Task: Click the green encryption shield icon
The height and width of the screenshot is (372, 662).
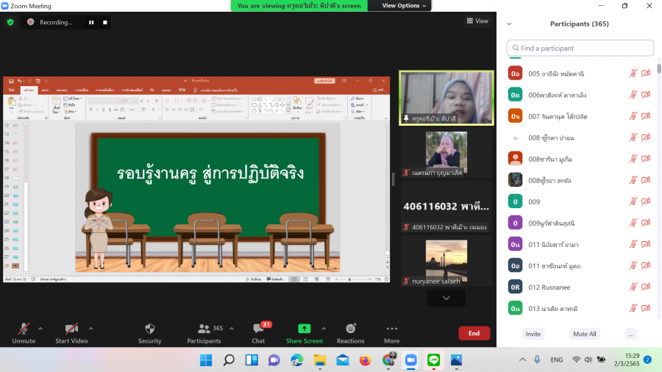Action: click(10, 22)
